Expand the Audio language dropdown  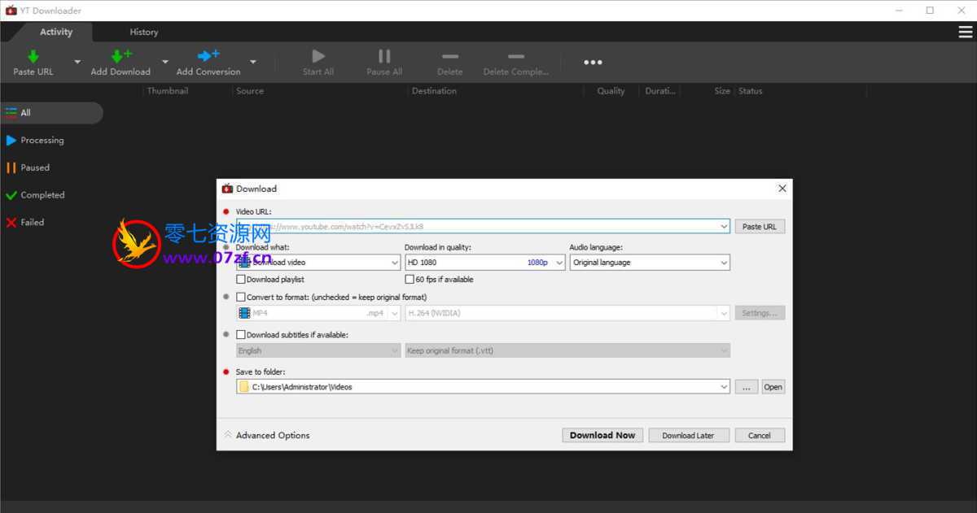point(649,263)
